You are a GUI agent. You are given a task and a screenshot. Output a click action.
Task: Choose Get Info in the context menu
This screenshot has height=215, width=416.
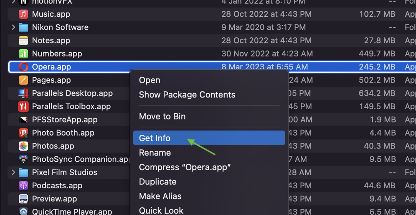tap(209, 138)
